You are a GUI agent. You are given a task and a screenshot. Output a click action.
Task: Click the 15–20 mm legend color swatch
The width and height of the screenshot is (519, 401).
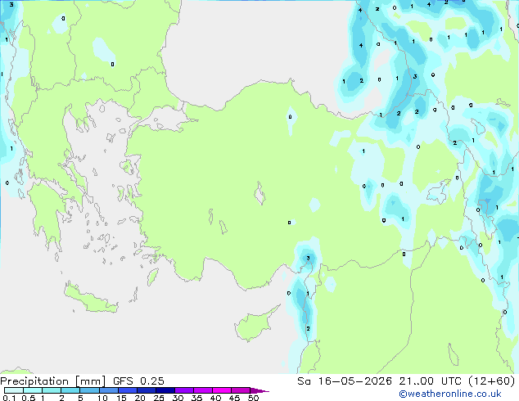127,390
